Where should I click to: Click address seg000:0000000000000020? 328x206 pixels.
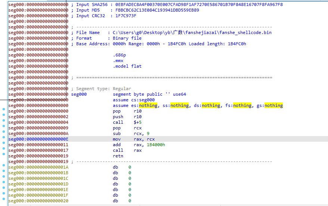(38, 201)
